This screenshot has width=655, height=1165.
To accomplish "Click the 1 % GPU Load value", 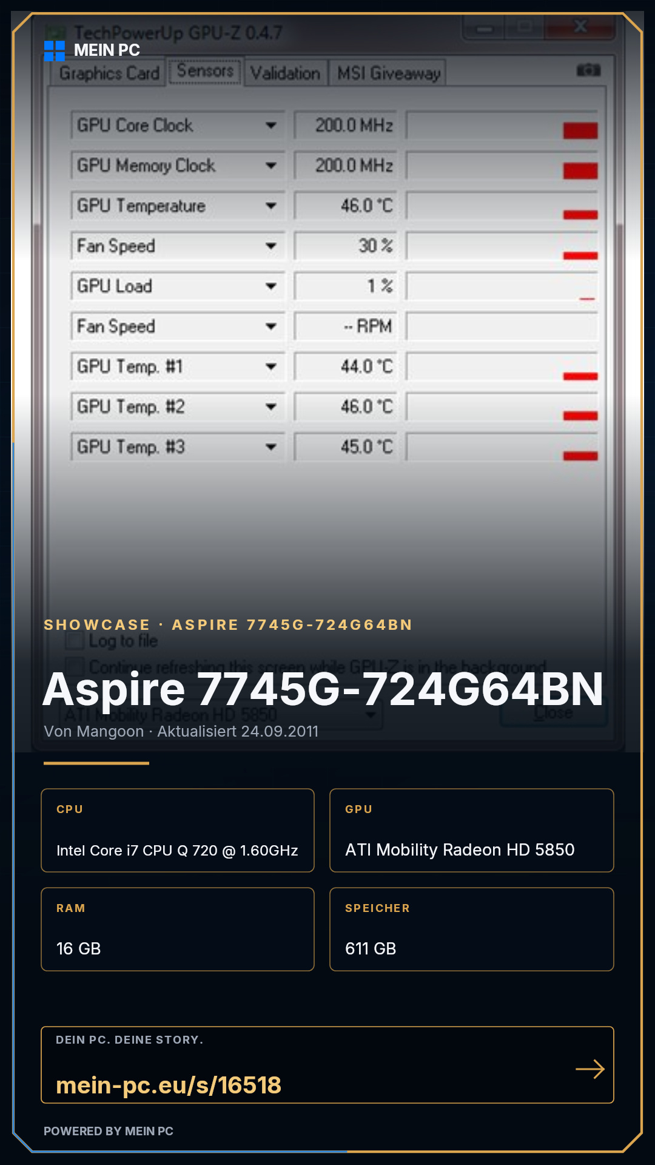I will 346,286.
